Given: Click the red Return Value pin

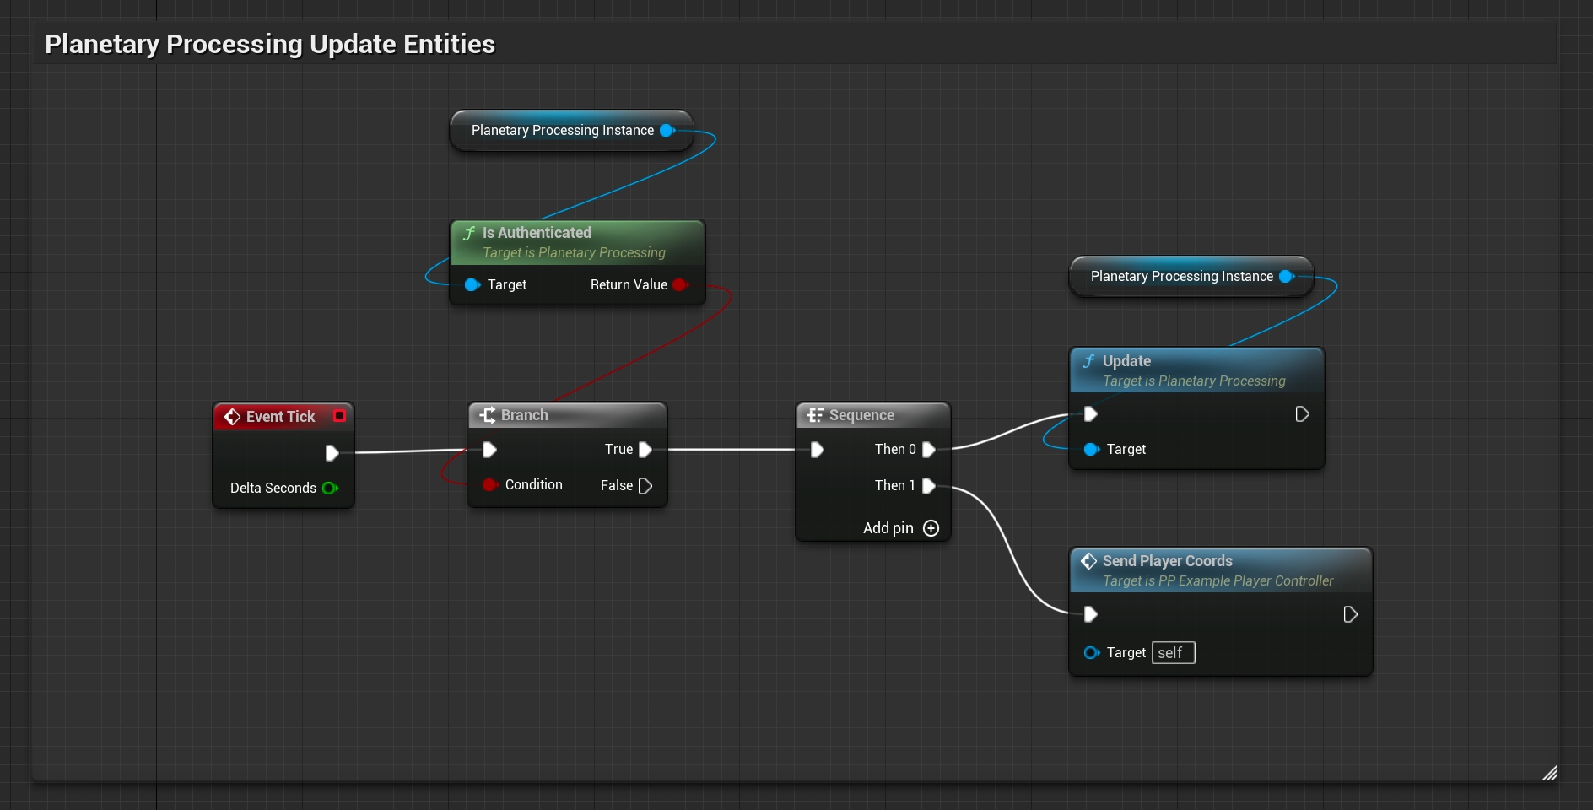Looking at the screenshot, I should coord(681,285).
